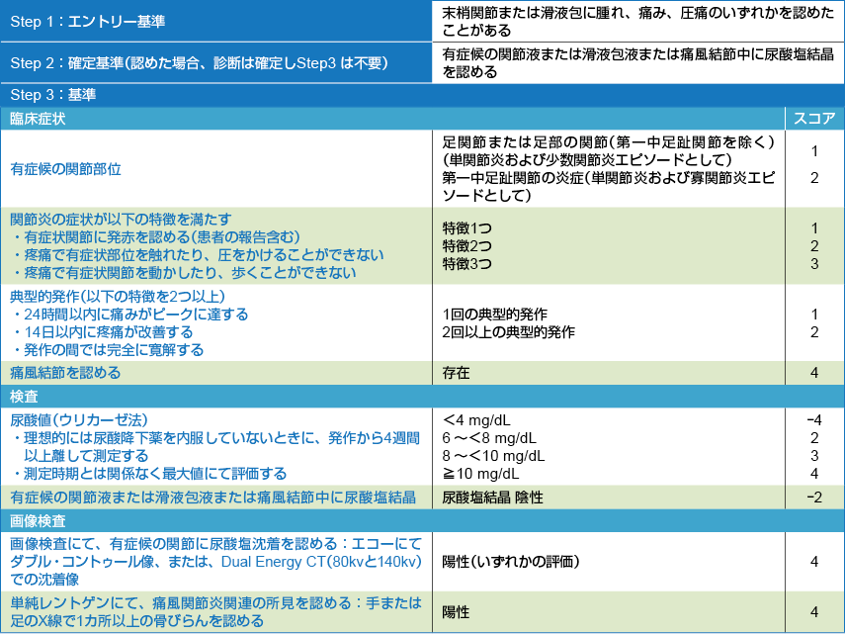Click the "画像検査" section header
This screenshot has height=634, width=845.
click(38, 520)
